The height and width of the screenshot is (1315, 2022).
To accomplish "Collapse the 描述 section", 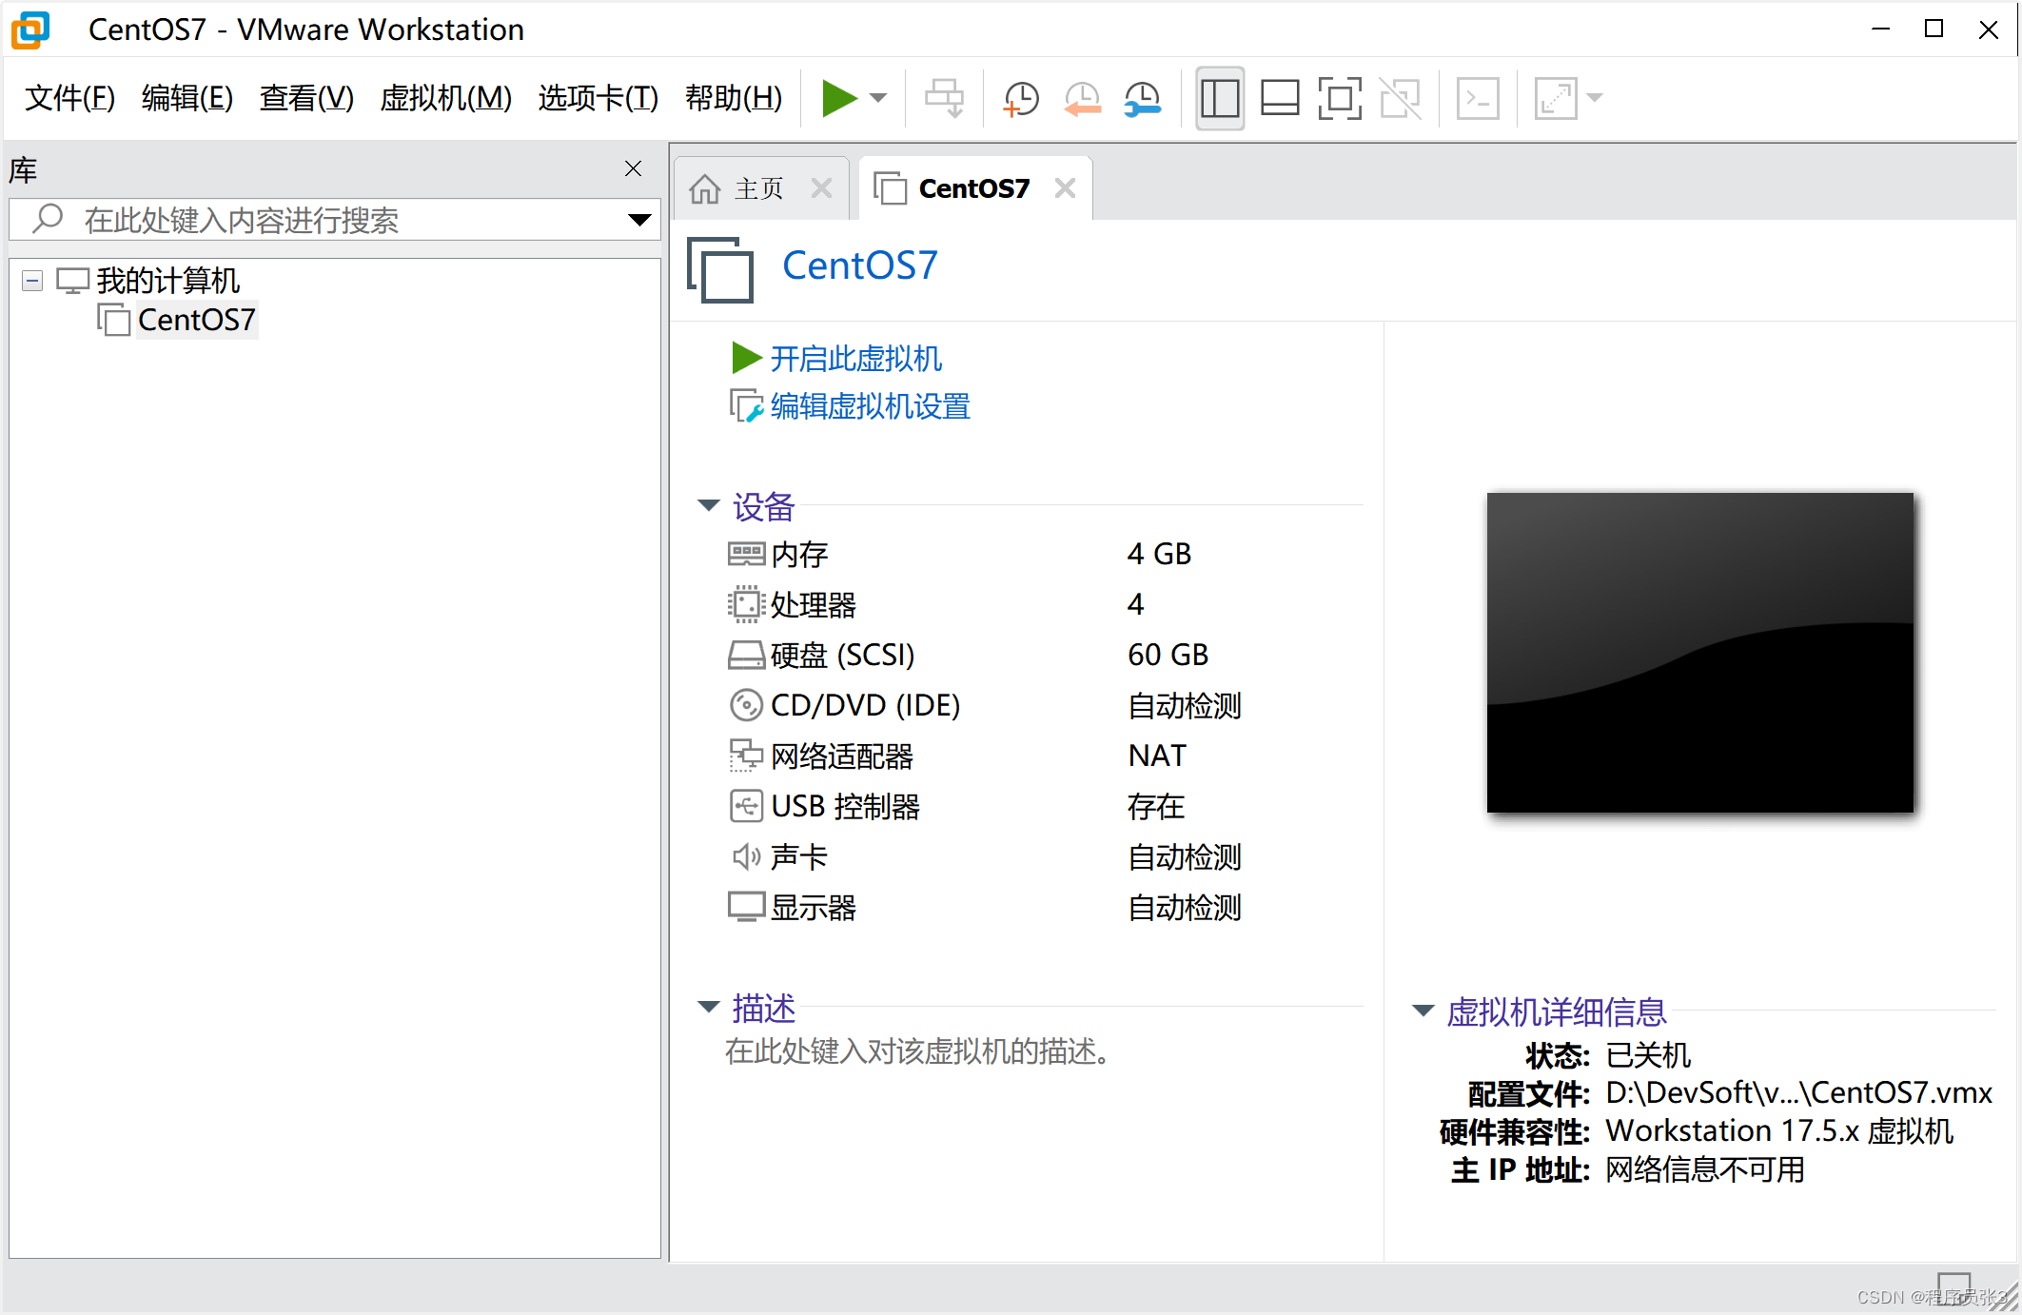I will coord(709,1007).
